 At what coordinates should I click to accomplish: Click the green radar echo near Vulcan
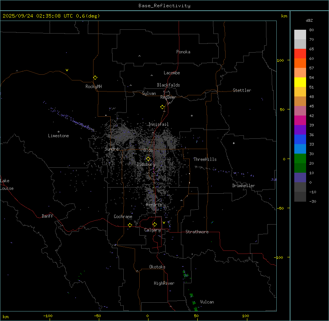pos(192,295)
